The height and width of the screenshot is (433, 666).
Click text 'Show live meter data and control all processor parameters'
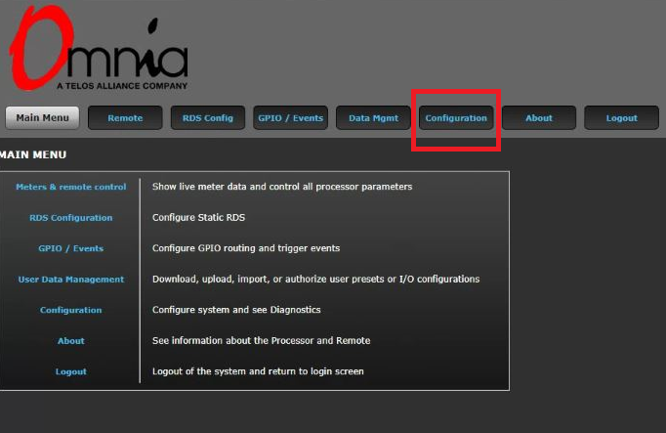[x=282, y=187]
